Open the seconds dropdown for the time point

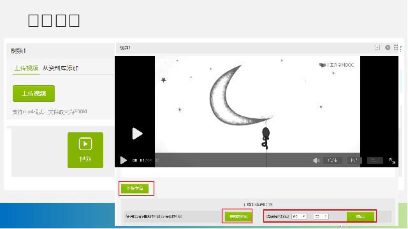click(321, 216)
